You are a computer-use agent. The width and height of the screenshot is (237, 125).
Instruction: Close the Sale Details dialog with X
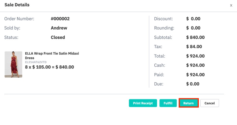231,5
